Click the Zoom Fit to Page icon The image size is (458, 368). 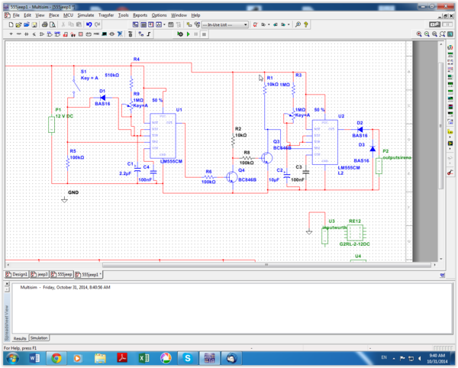coord(443,34)
